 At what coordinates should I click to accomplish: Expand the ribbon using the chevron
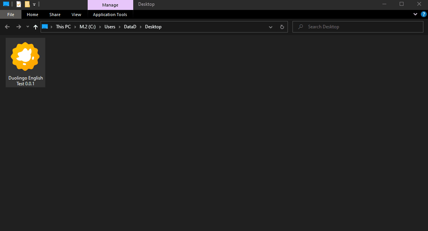(416, 15)
